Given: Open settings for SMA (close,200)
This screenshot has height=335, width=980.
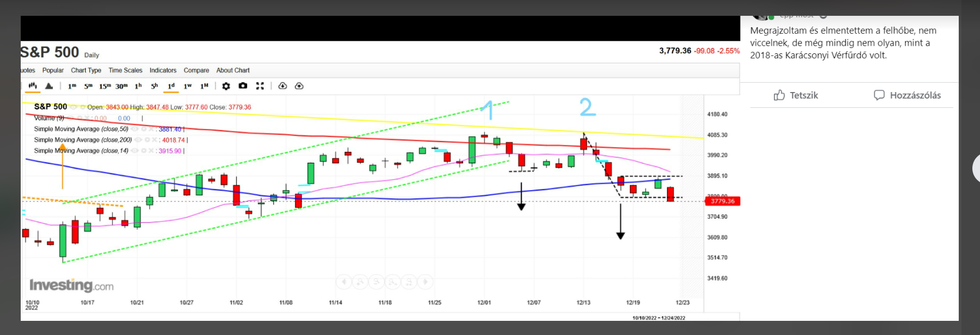Looking at the screenshot, I should click(147, 140).
